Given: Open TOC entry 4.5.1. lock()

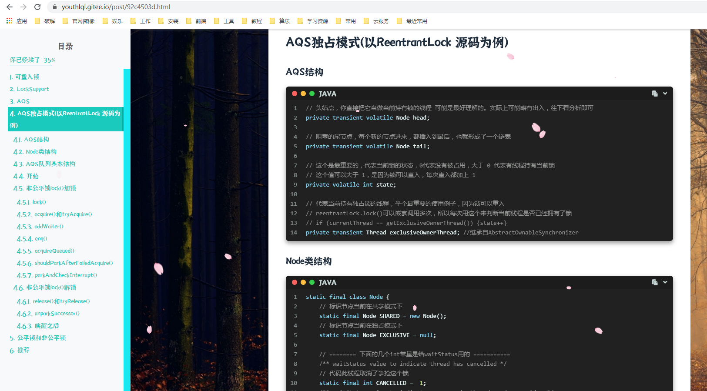Looking at the screenshot, I should [x=31, y=202].
